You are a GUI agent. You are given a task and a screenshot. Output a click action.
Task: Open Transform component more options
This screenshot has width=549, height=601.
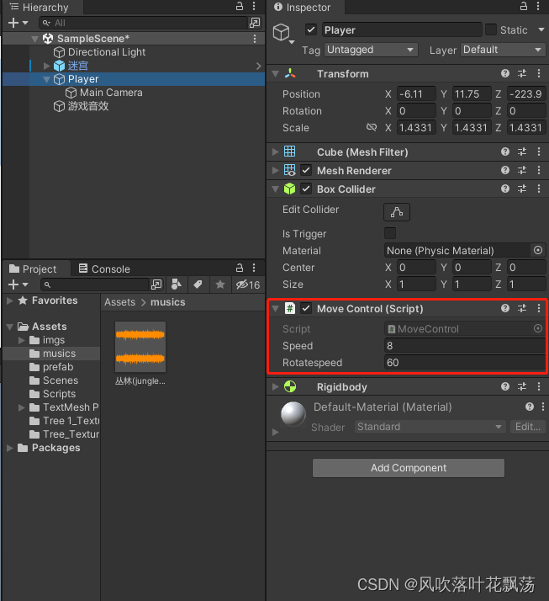tap(539, 73)
